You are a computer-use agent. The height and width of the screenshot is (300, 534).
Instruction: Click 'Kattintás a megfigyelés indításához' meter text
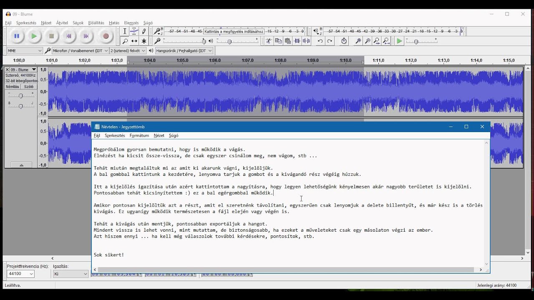click(234, 31)
